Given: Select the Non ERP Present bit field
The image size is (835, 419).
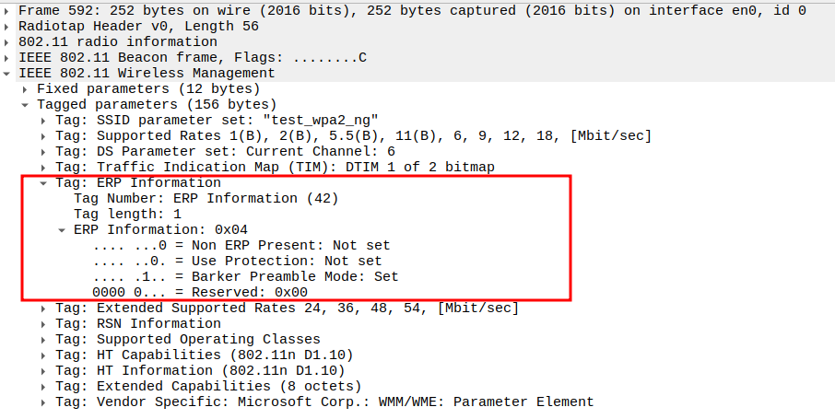Looking at the screenshot, I should pyautogui.click(x=241, y=246).
